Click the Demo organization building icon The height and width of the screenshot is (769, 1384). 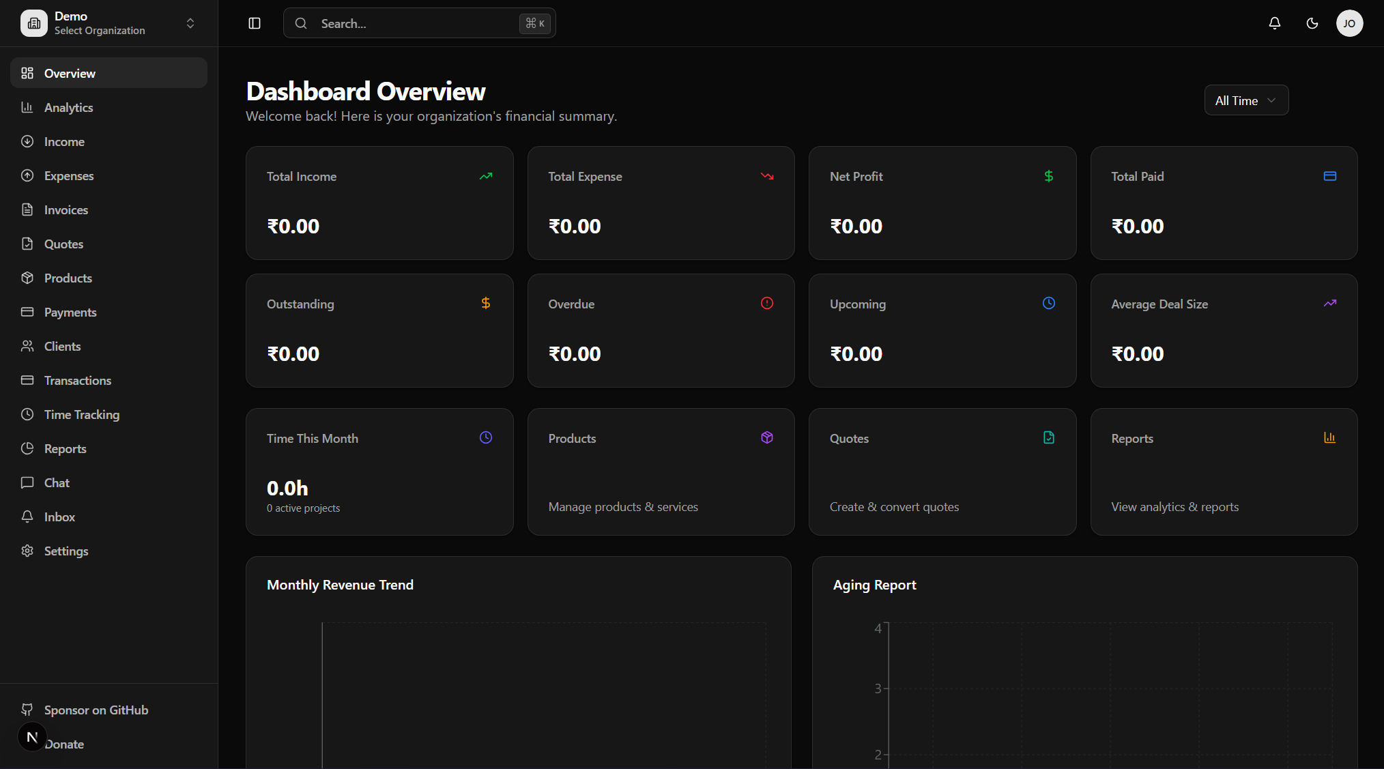tap(33, 23)
